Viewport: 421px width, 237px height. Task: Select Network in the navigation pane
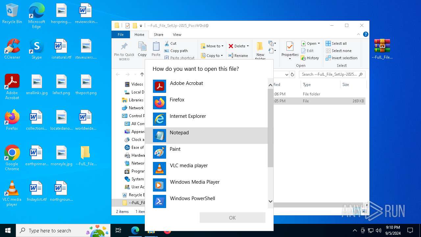click(134, 108)
